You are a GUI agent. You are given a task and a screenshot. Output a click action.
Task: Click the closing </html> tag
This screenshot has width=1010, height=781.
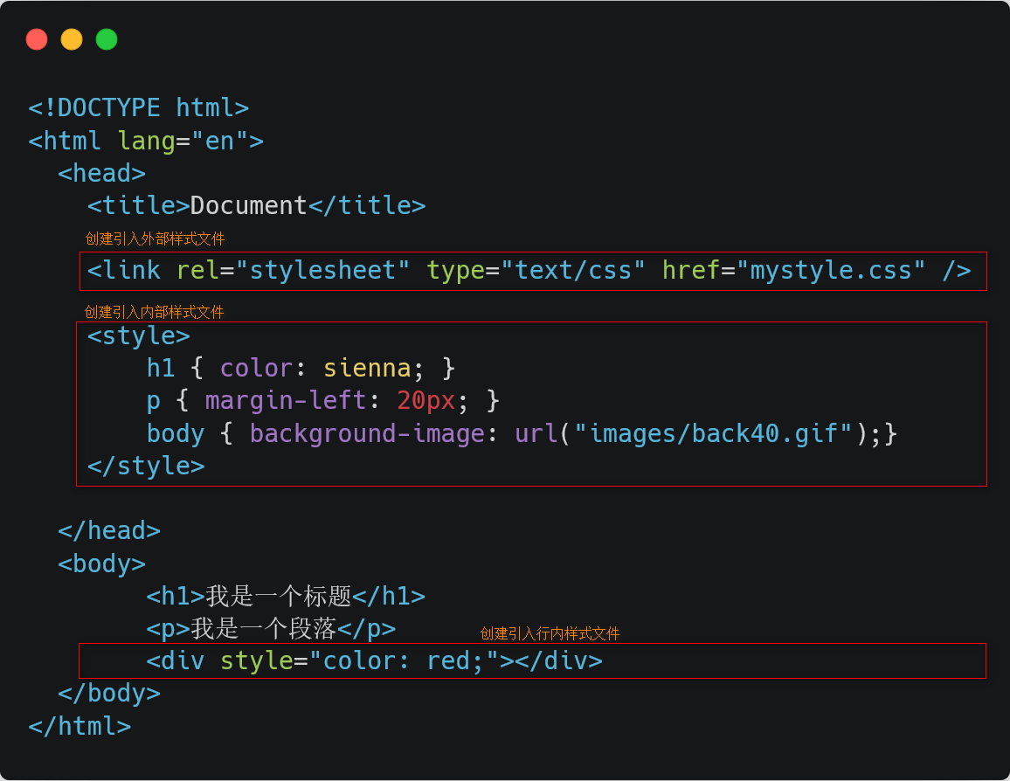80,727
